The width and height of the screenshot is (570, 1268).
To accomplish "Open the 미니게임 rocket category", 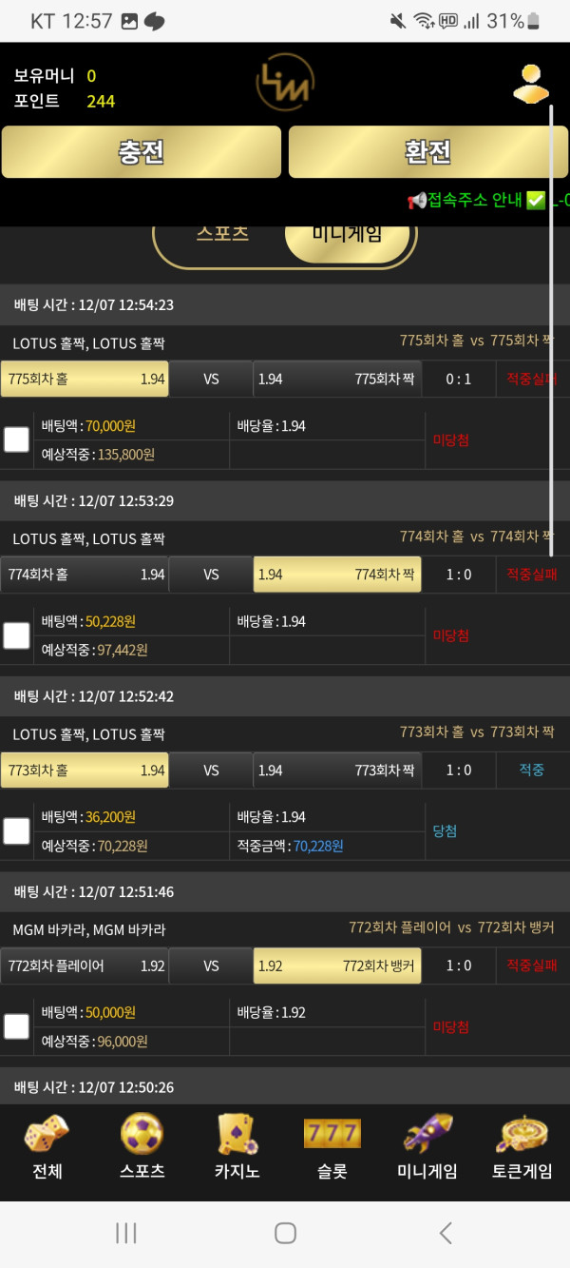I will pyautogui.click(x=427, y=1147).
